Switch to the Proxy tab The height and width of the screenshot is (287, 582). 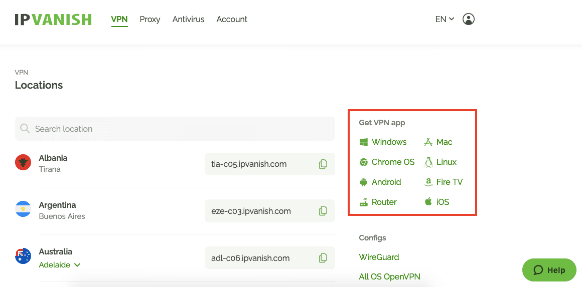150,19
